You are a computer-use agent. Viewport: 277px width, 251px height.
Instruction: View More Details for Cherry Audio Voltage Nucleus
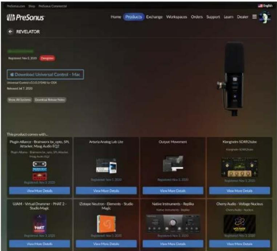pyautogui.click(x=240, y=244)
